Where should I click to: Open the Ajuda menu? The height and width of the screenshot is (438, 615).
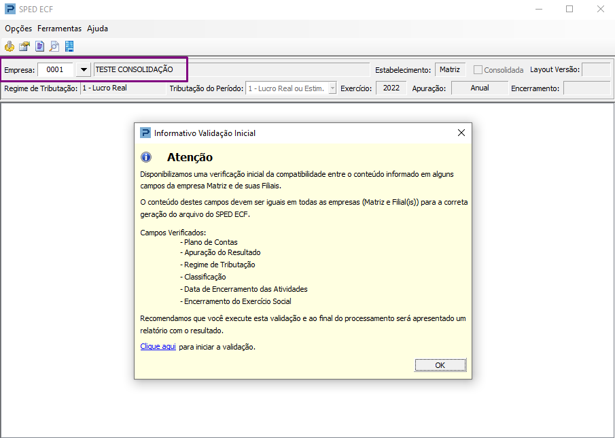pyautogui.click(x=97, y=29)
